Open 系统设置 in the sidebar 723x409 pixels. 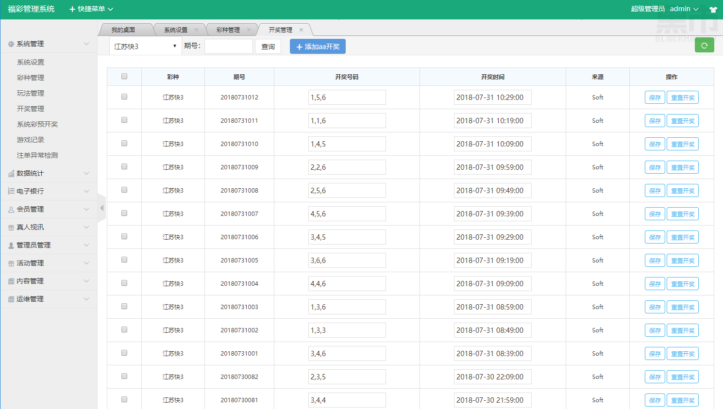pyautogui.click(x=31, y=62)
